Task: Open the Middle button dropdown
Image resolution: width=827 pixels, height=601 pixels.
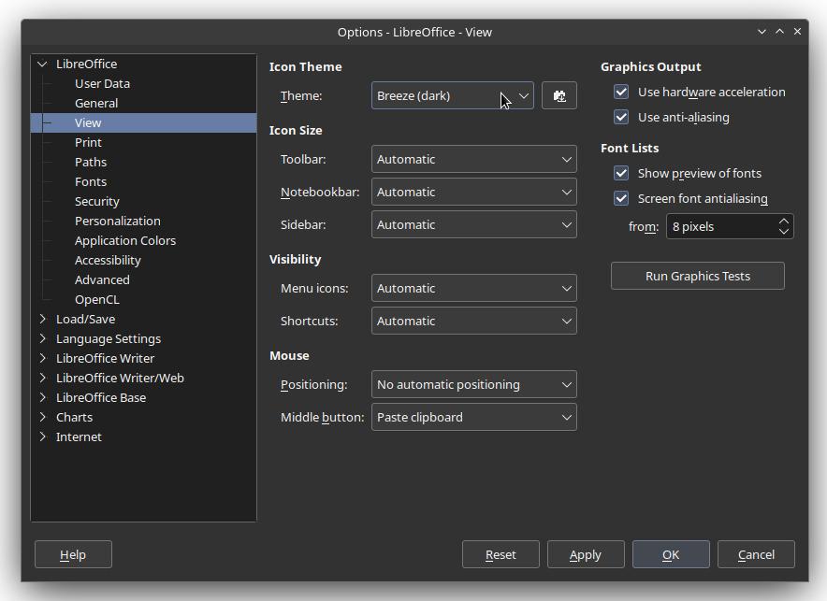Action: click(473, 417)
